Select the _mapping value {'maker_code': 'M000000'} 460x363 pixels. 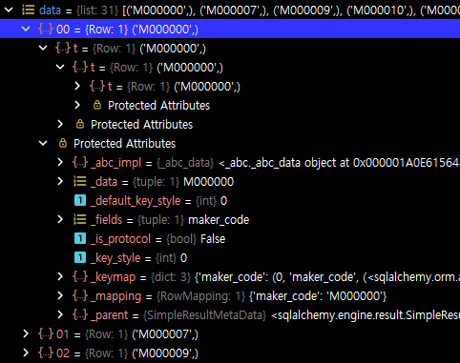click(318, 296)
